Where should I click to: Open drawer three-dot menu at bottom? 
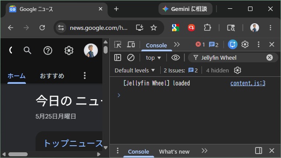118,151
